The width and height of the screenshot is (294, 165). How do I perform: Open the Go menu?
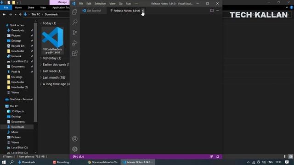[120, 4]
